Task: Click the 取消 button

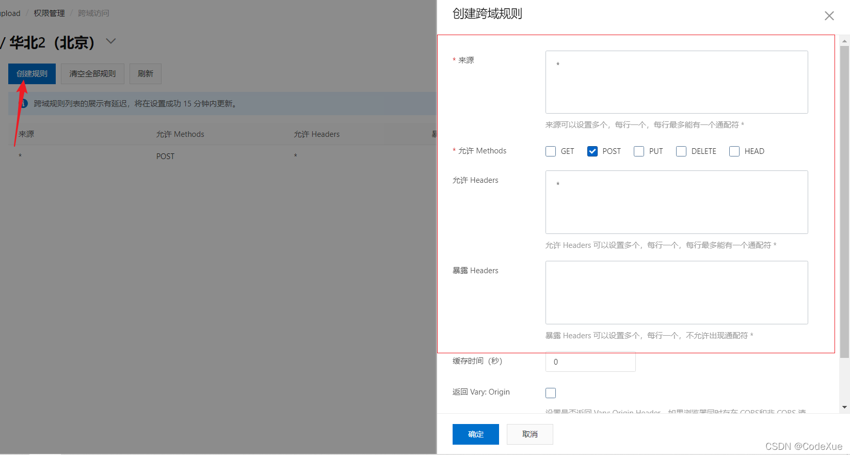Action: (530, 434)
